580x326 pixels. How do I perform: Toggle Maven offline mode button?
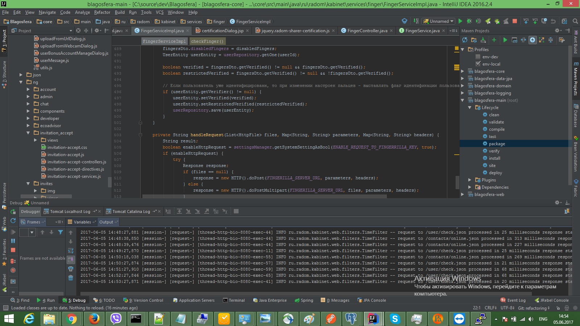(523, 40)
